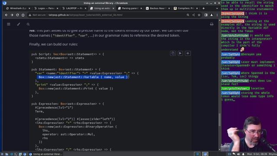The image size is (277, 156).
Task: Go forward using browser forward arrow
Action: tap(12, 15)
